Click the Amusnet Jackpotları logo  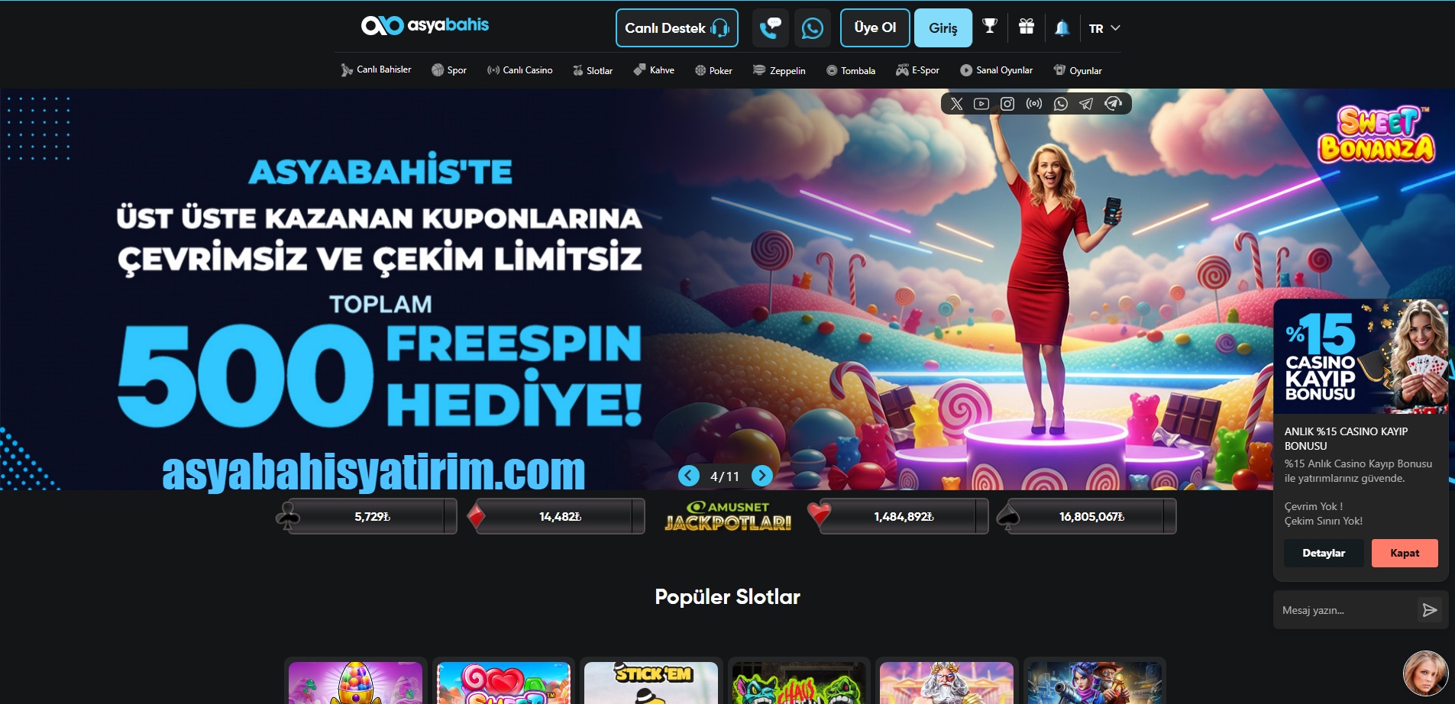tap(728, 516)
